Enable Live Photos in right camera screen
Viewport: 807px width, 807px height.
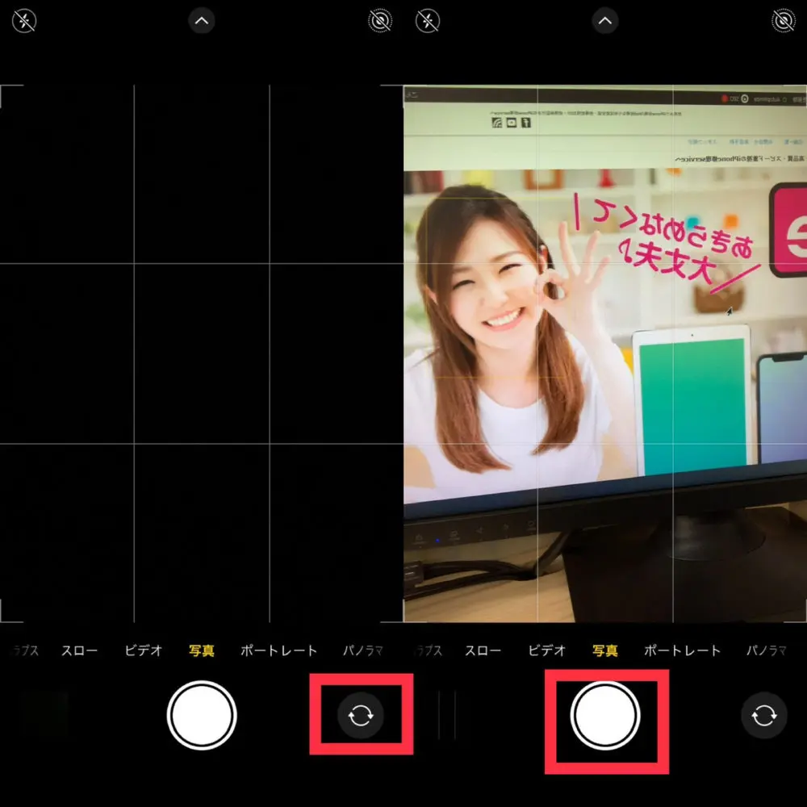(x=782, y=20)
